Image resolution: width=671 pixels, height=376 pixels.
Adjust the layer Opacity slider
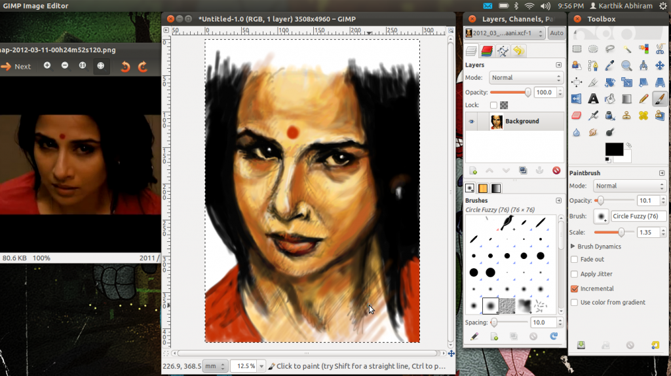coord(510,92)
